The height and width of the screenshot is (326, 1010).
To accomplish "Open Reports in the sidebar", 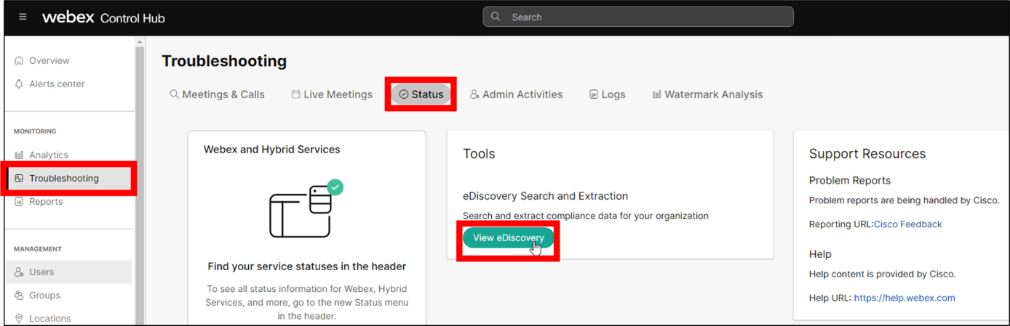I will [x=45, y=202].
